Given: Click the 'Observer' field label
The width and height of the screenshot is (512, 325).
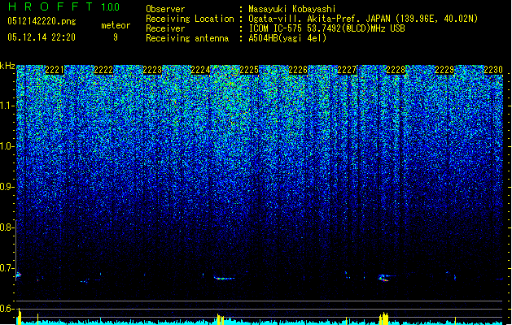Looking at the screenshot, I should point(165,9).
